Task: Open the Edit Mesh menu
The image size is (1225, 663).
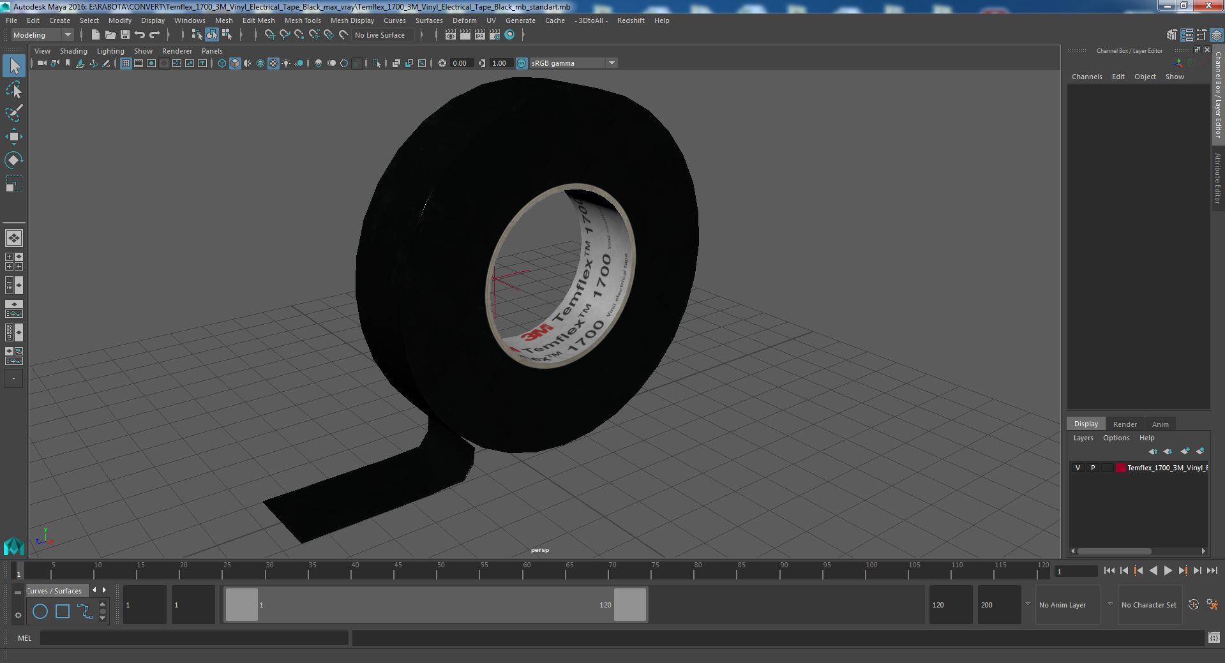Action: pyautogui.click(x=259, y=20)
